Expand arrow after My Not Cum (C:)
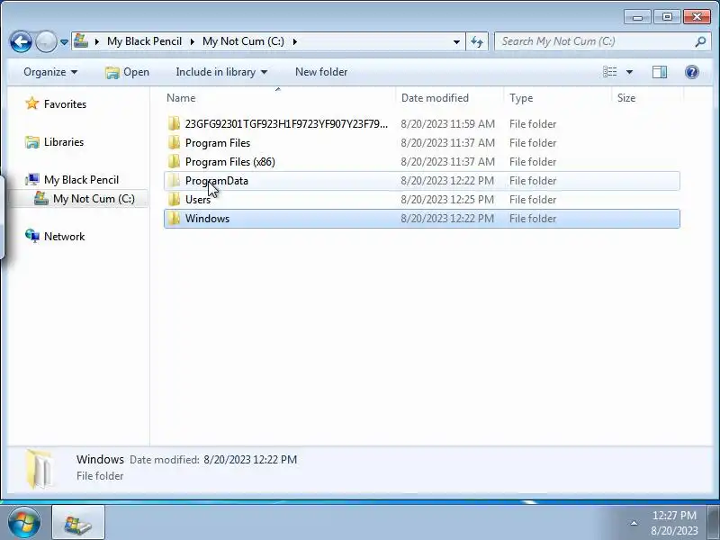Image resolution: width=720 pixels, height=540 pixels. (294, 41)
